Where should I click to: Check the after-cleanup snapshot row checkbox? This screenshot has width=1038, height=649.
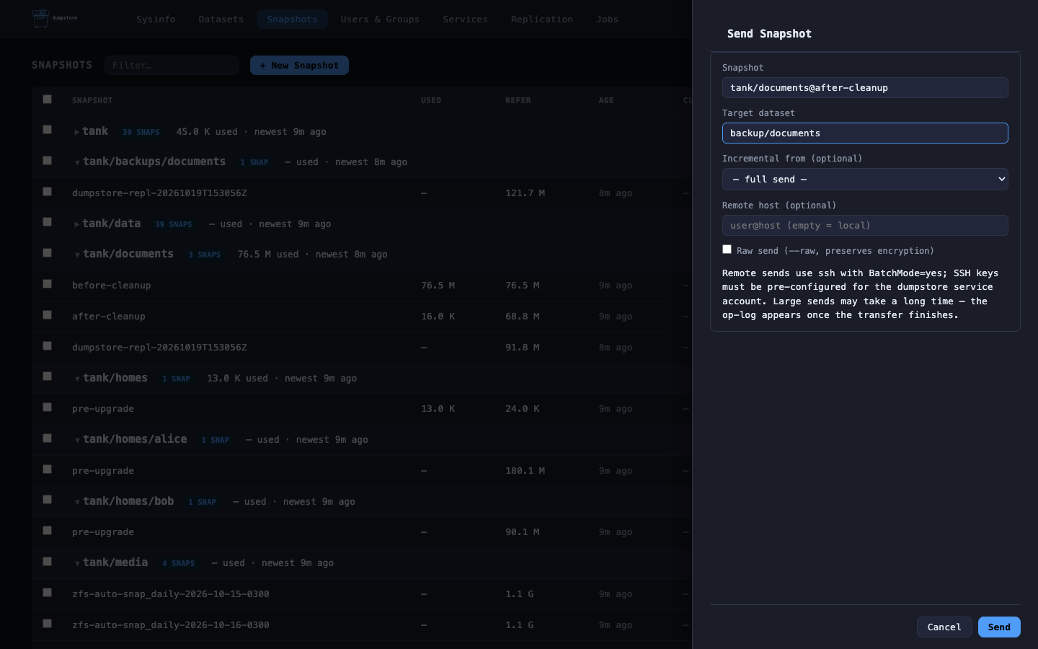(x=47, y=315)
